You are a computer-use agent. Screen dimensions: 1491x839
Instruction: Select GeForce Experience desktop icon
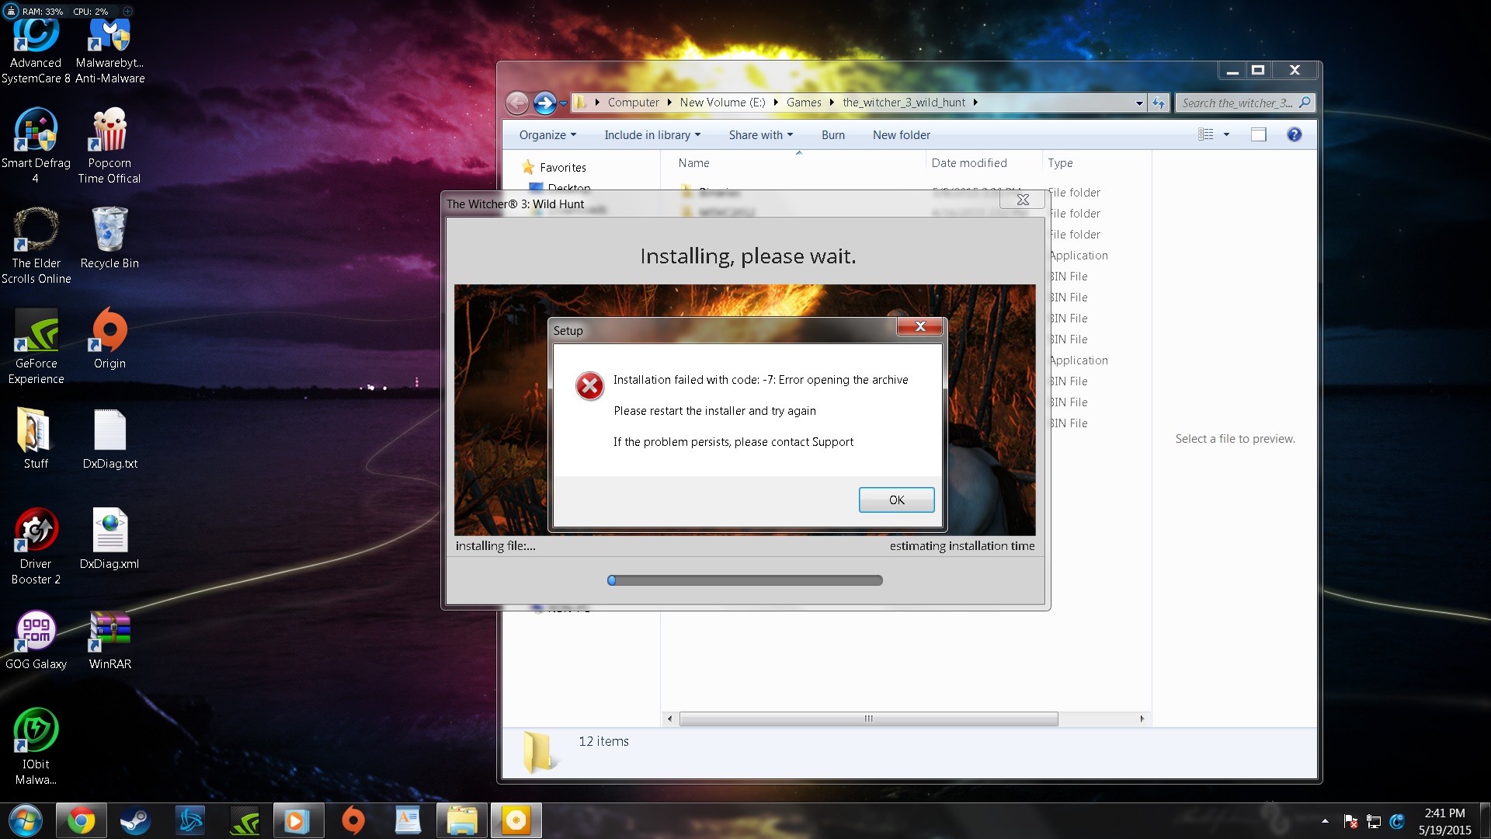coord(36,346)
